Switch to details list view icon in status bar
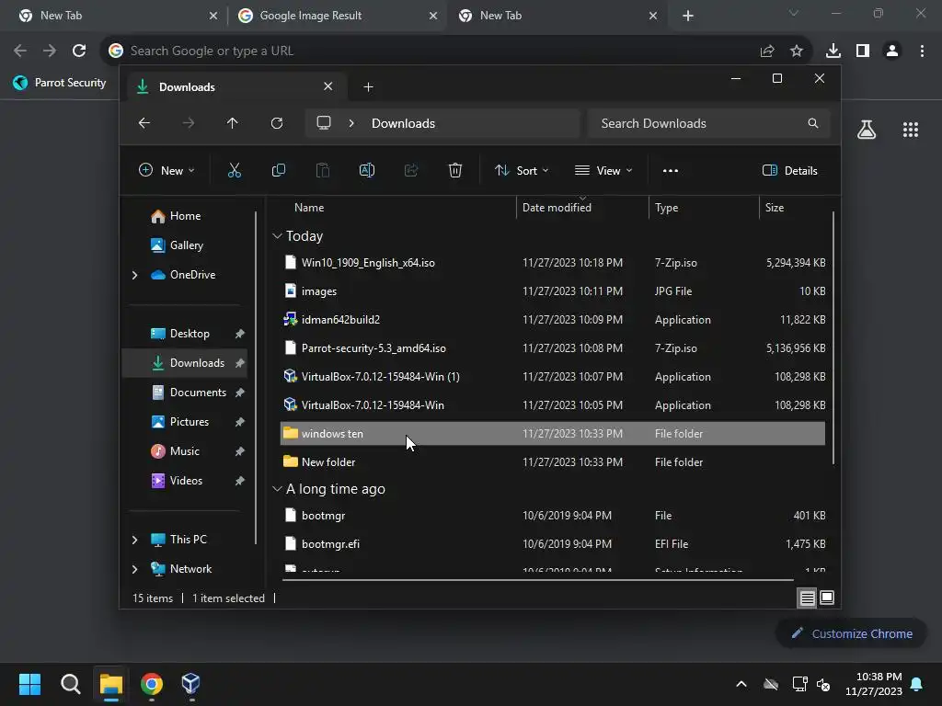The width and height of the screenshot is (942, 706). click(x=807, y=598)
